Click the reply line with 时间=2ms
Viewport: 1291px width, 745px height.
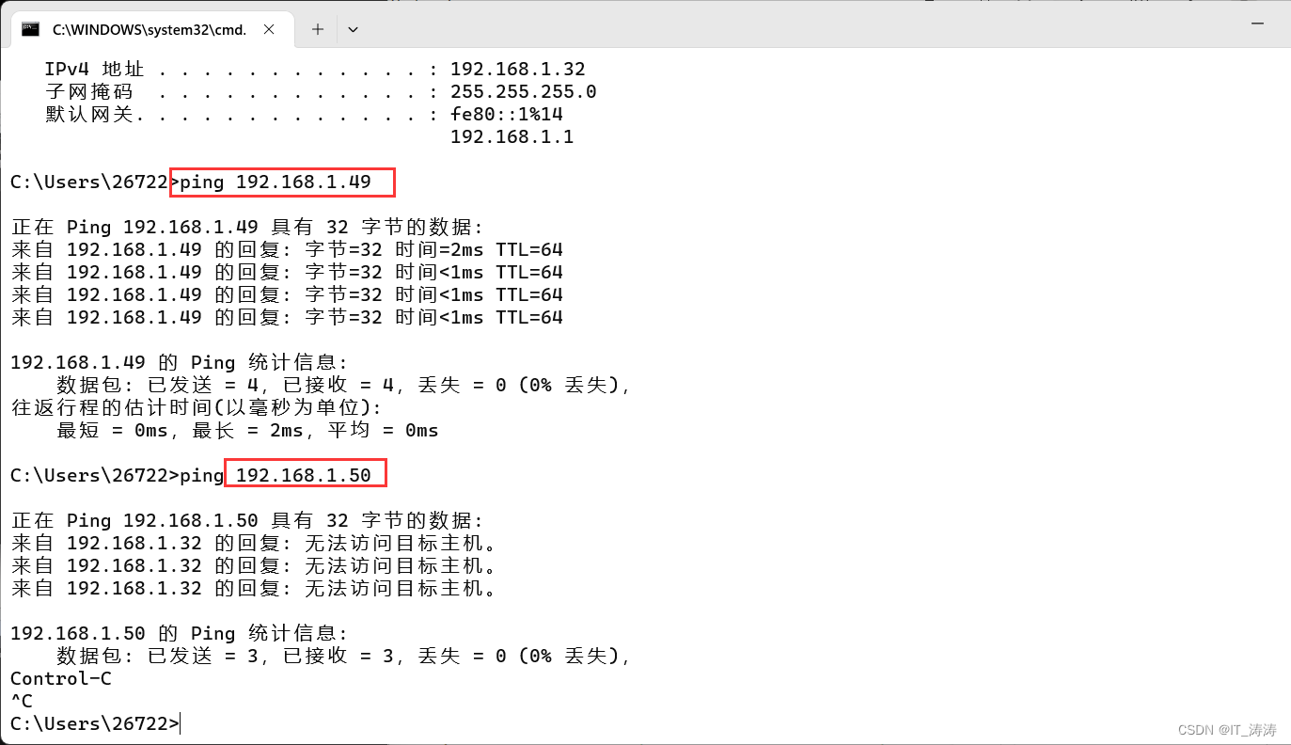[287, 249]
